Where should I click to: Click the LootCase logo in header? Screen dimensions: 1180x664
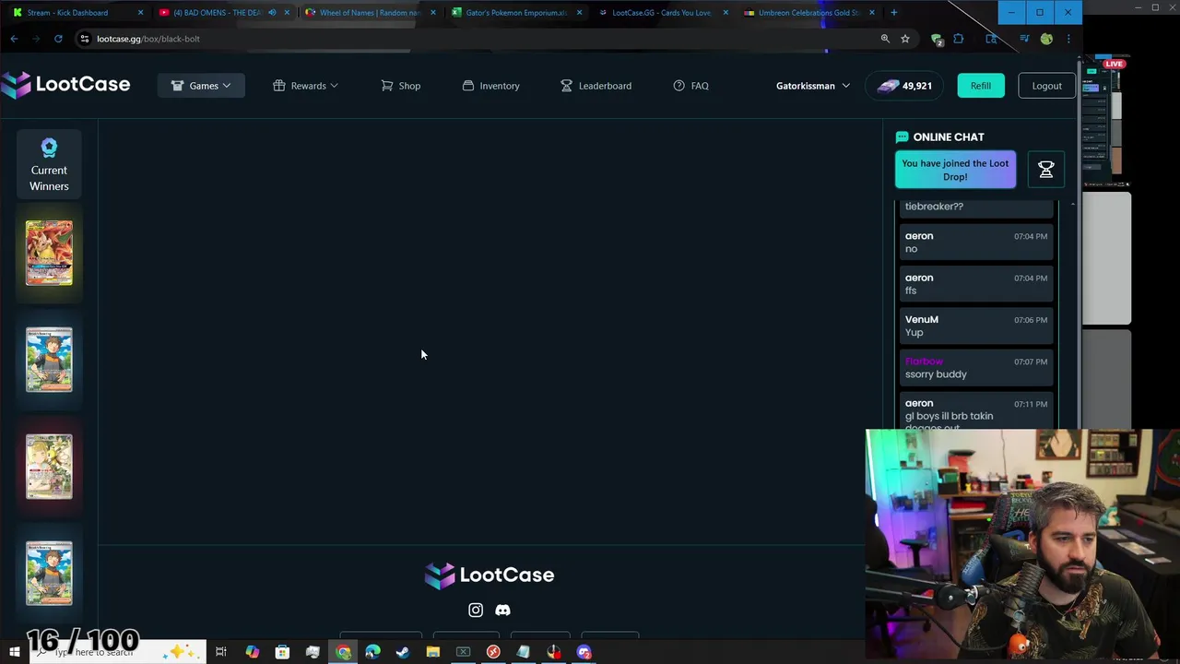65,85
